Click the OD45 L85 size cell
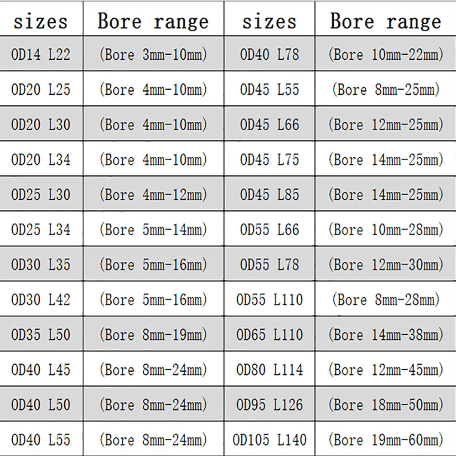The height and width of the screenshot is (456, 456). 269,194
